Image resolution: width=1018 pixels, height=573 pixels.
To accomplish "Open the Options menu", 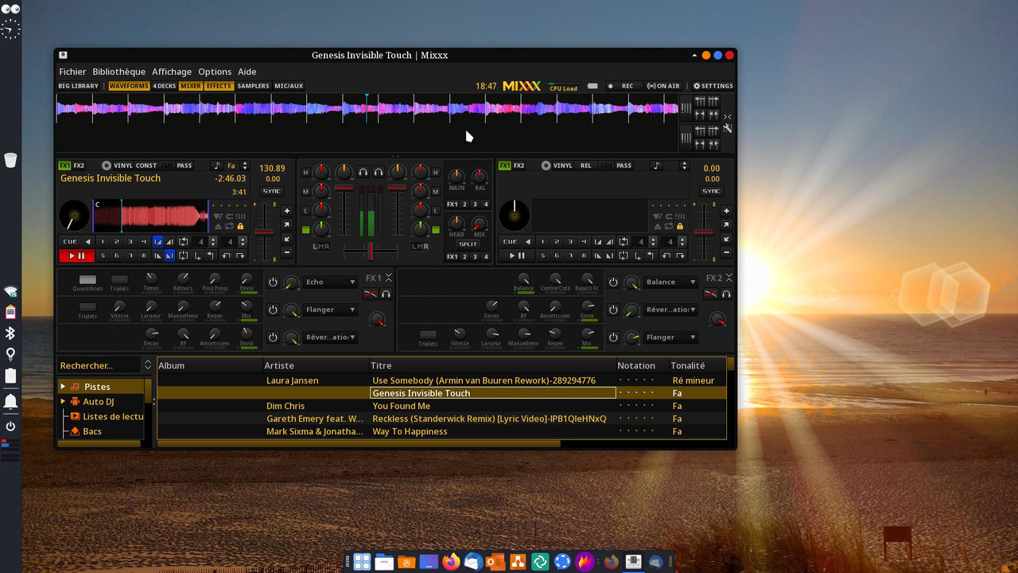I will click(215, 72).
